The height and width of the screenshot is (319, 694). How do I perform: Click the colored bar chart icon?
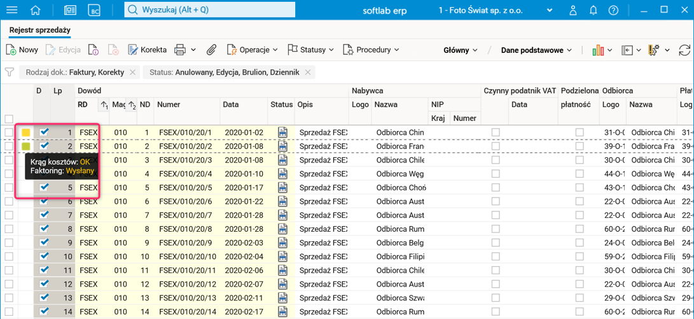click(x=597, y=50)
